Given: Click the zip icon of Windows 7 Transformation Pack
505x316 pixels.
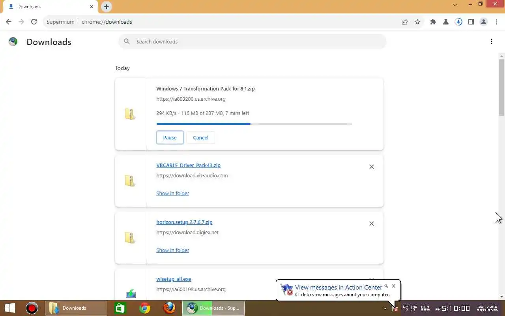Looking at the screenshot, I should click(130, 114).
